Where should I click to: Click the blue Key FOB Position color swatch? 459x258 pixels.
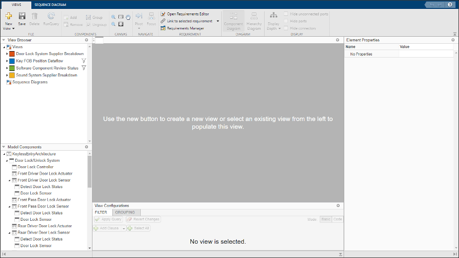(12, 61)
